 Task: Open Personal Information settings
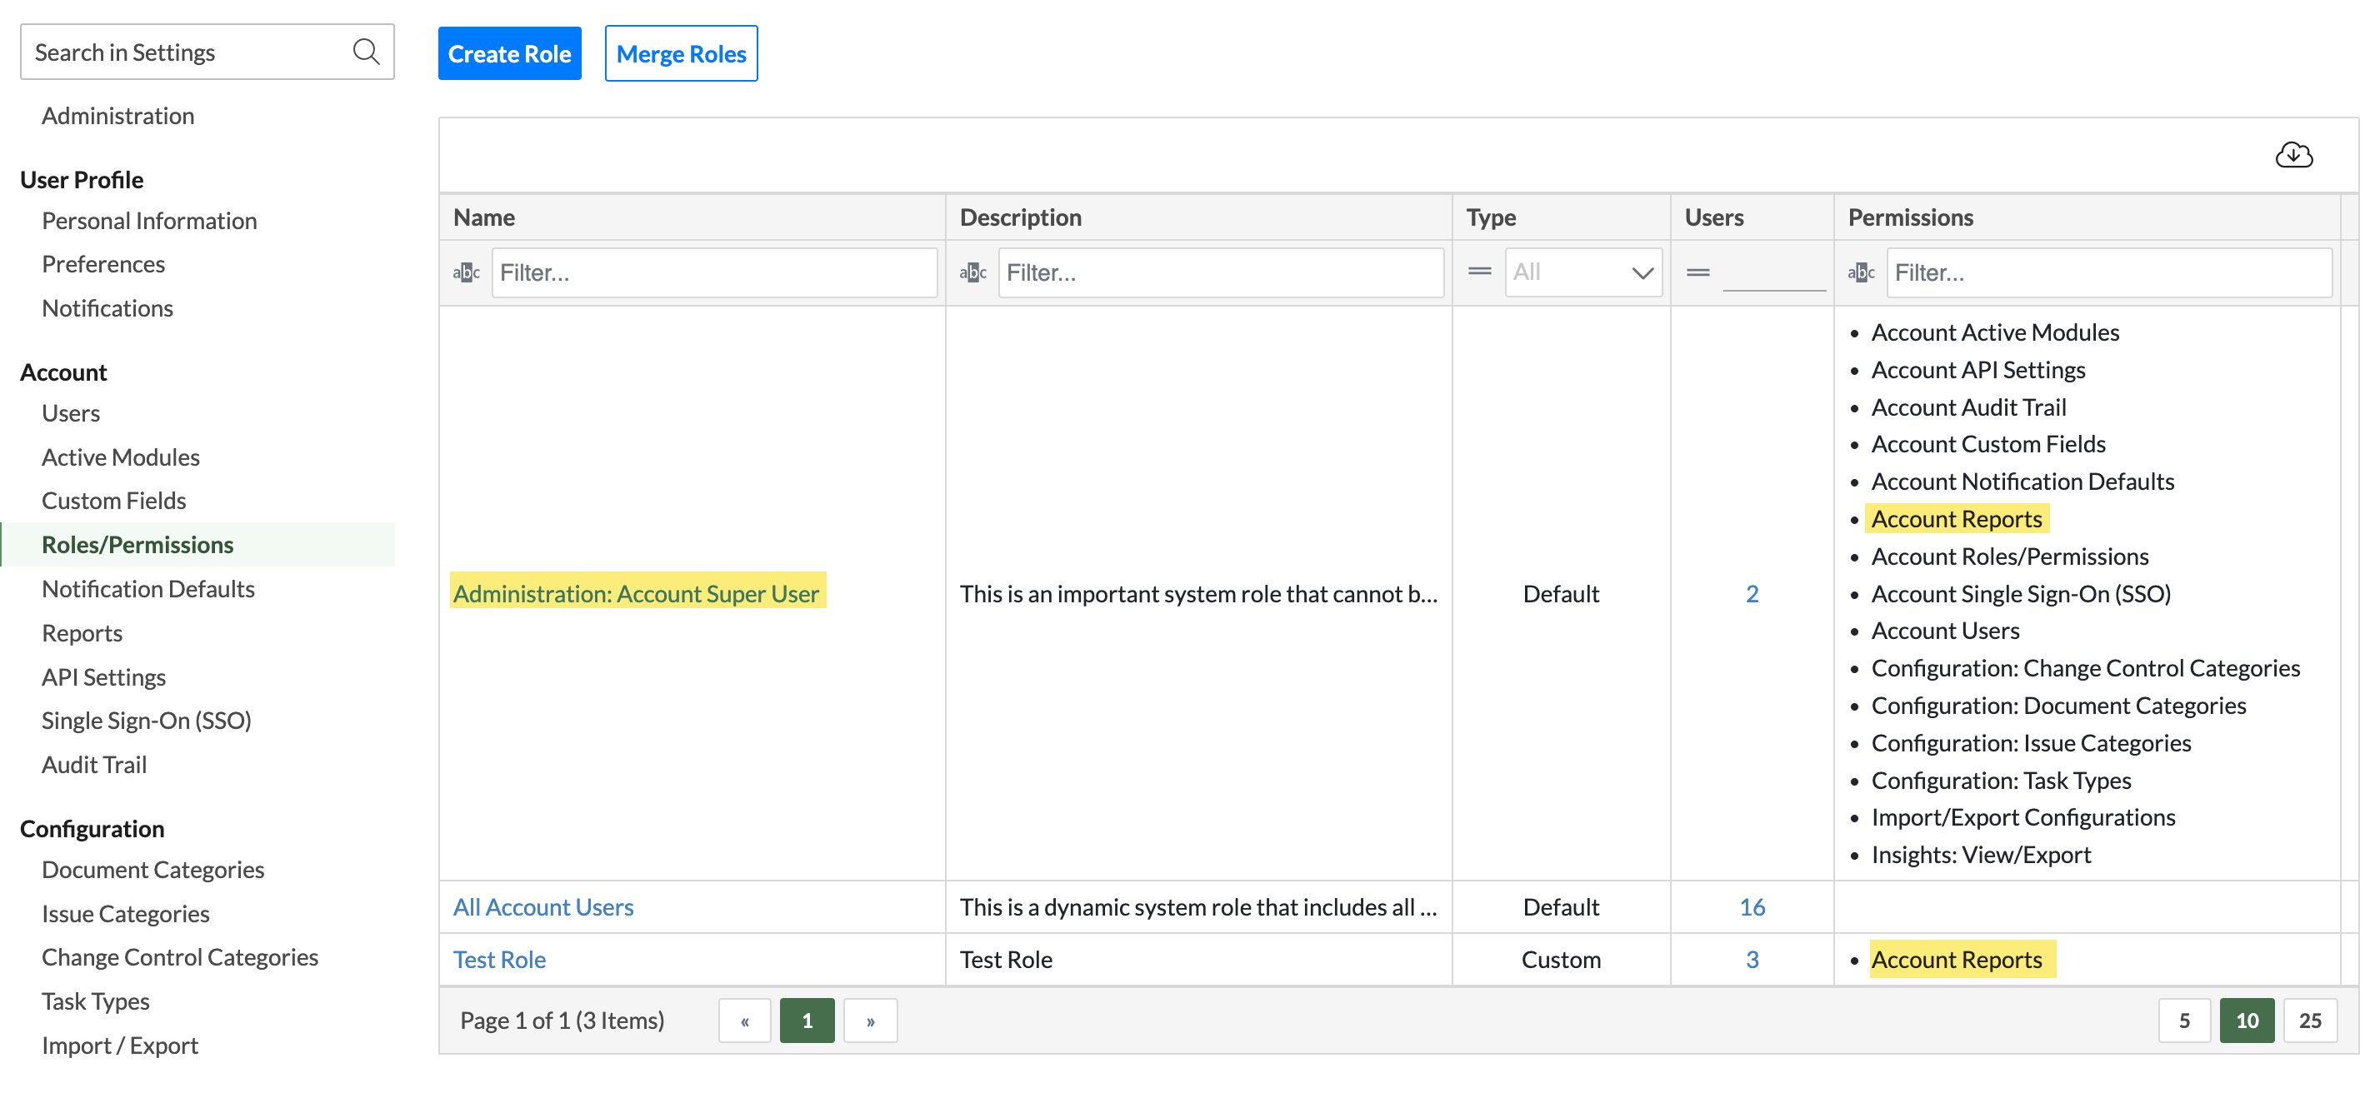pos(149,221)
